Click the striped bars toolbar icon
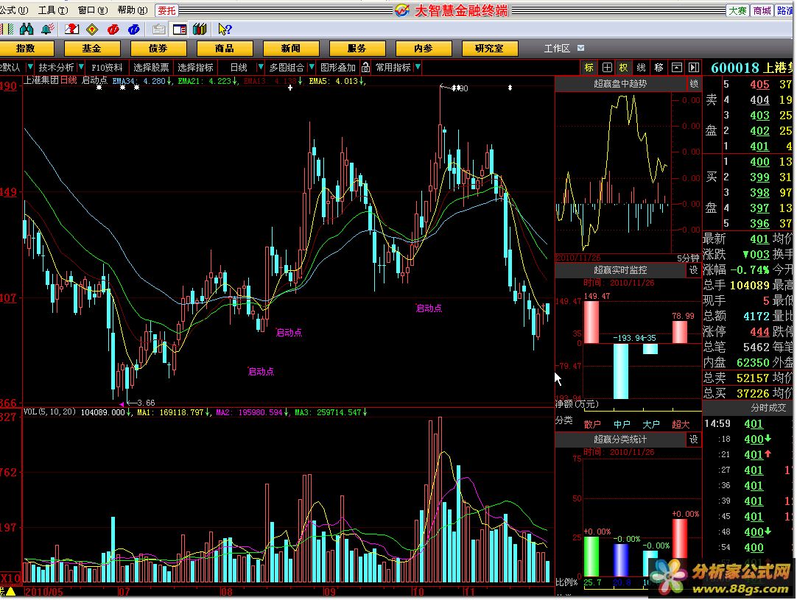The image size is (797, 600). point(7,29)
